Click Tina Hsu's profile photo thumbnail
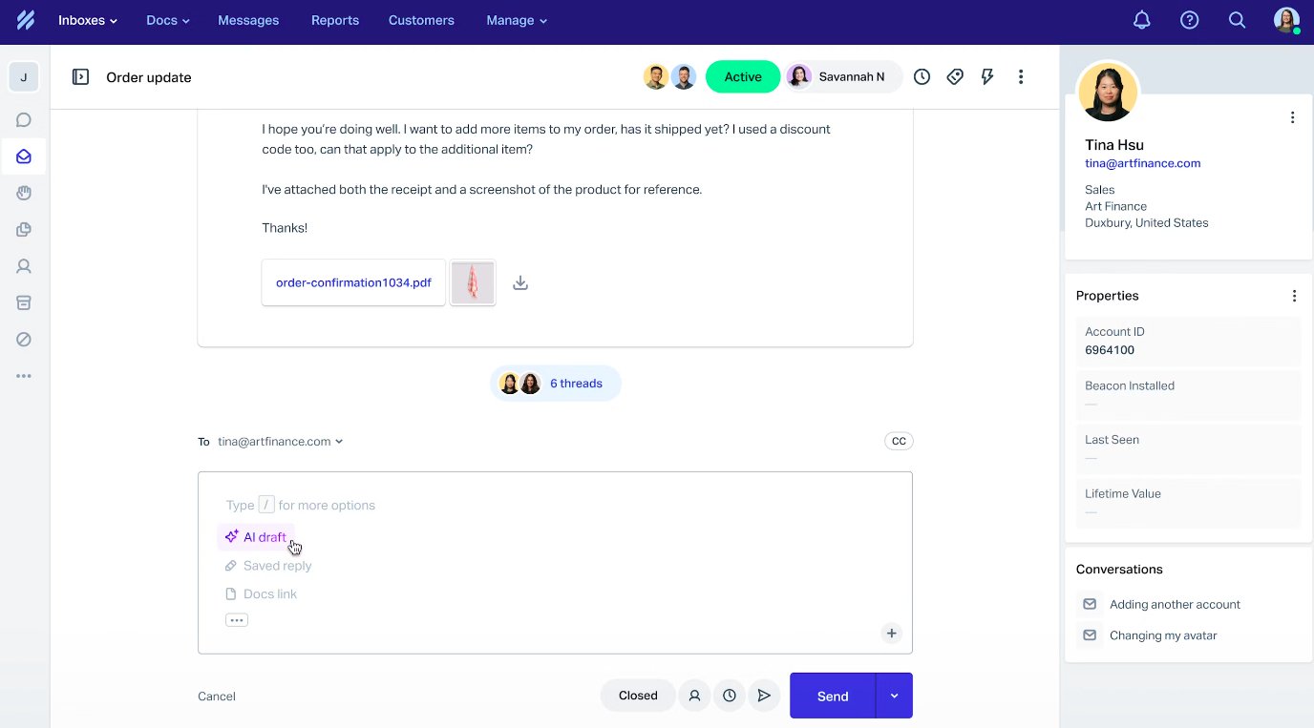Viewport: 1314px width, 728px height. click(x=1108, y=92)
